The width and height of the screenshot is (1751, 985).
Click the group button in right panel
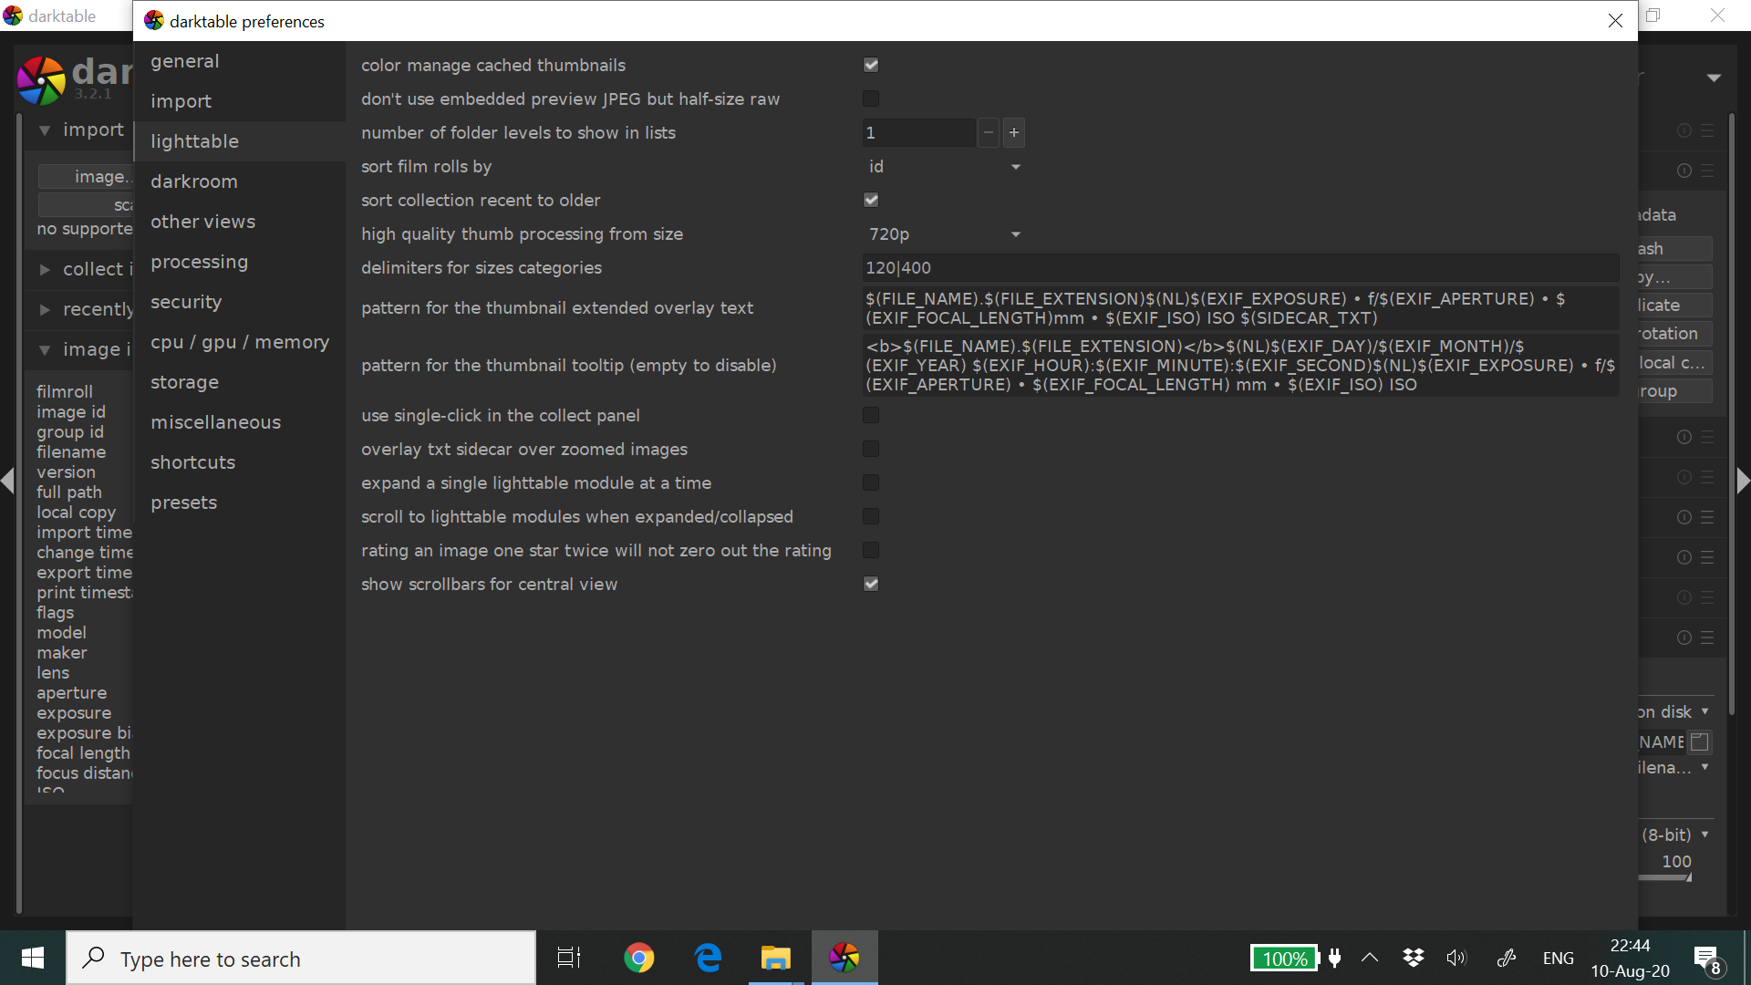point(1674,391)
